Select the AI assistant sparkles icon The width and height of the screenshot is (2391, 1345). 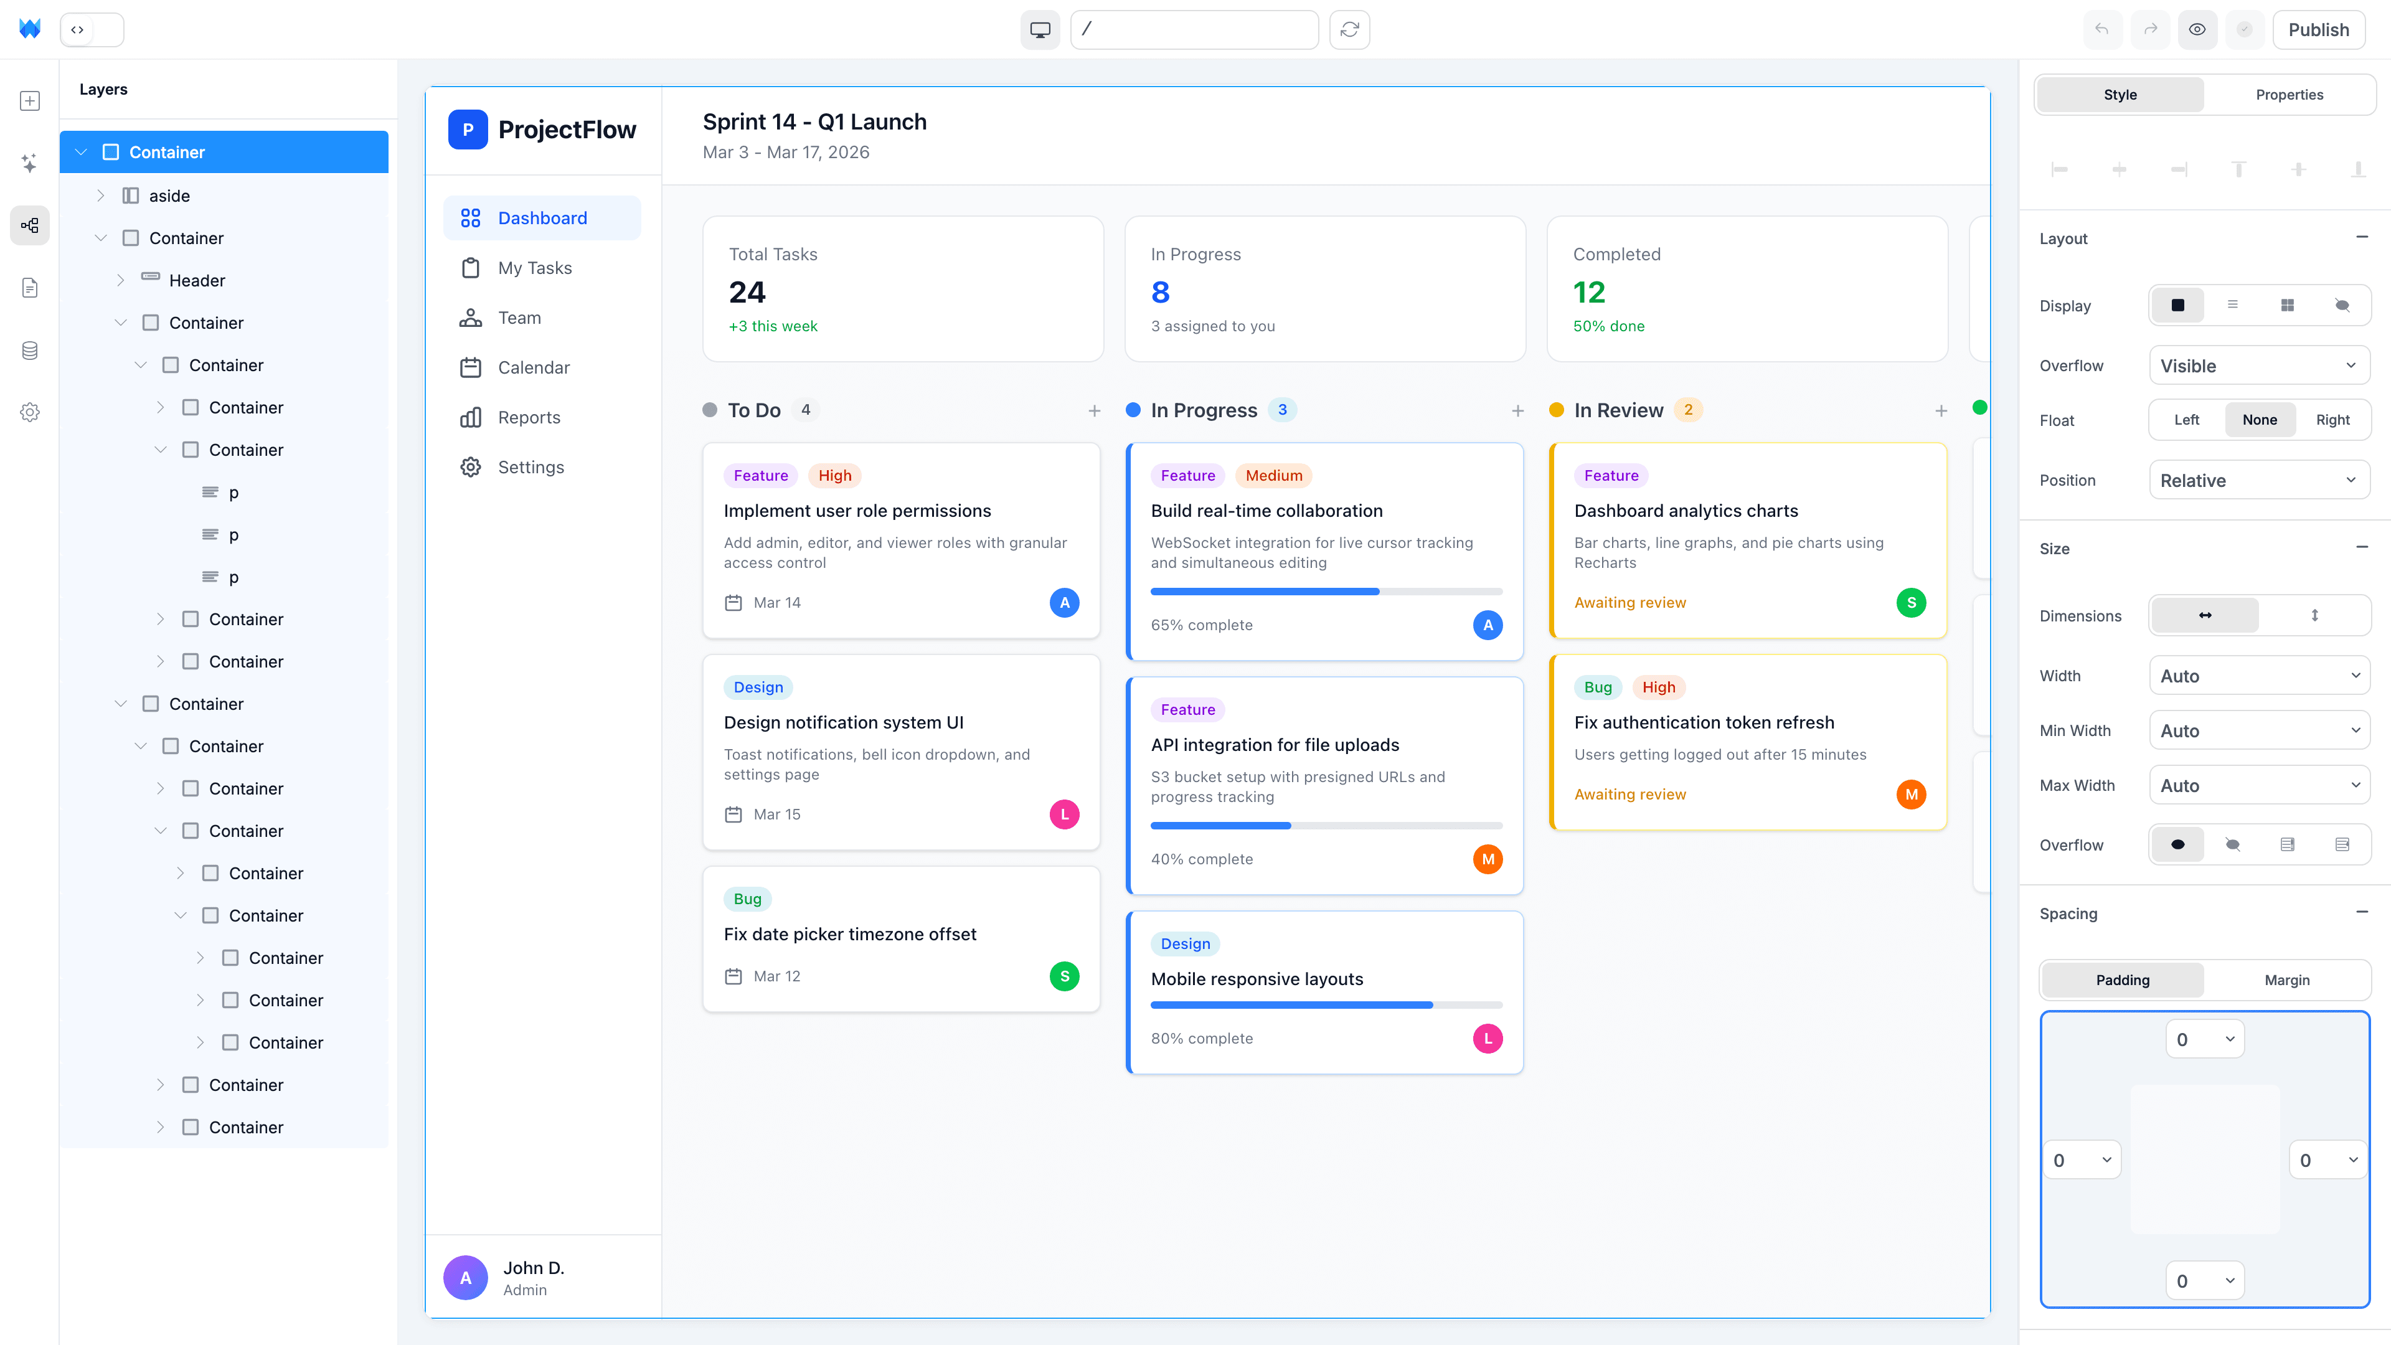[30, 163]
